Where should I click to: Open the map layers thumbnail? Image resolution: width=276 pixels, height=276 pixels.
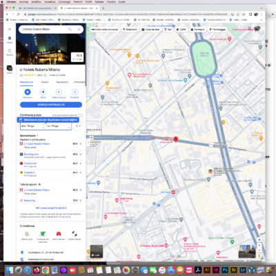click(97, 251)
